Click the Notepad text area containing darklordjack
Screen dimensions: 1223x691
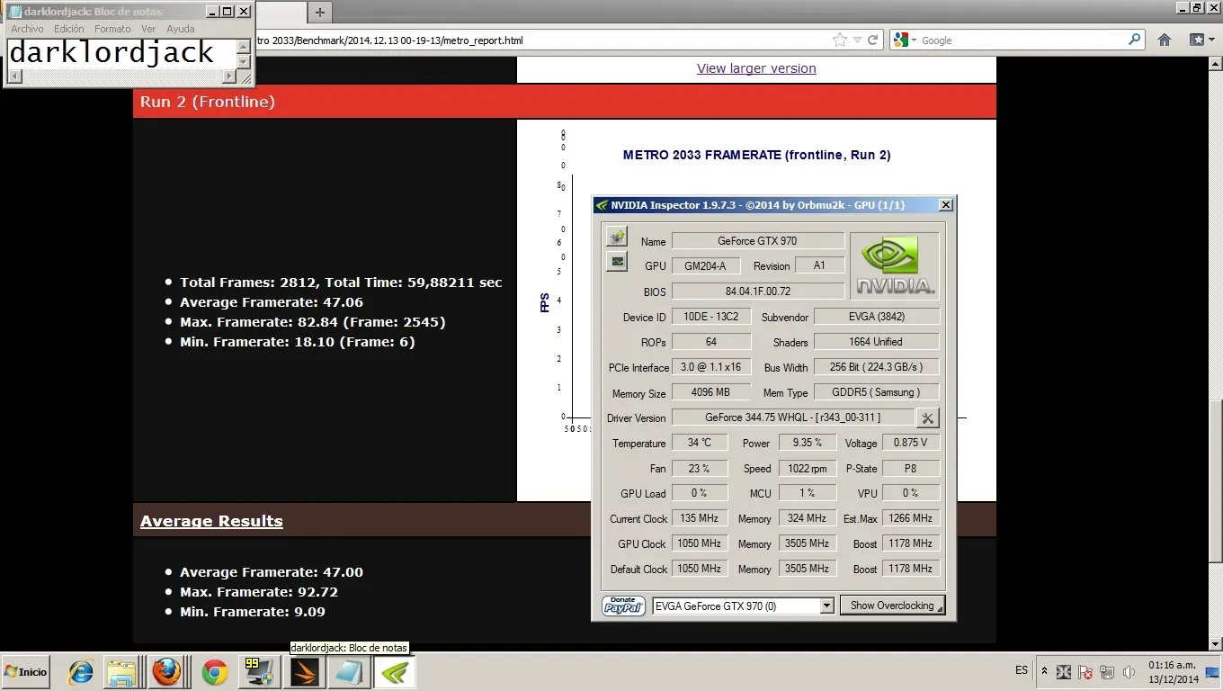point(121,53)
